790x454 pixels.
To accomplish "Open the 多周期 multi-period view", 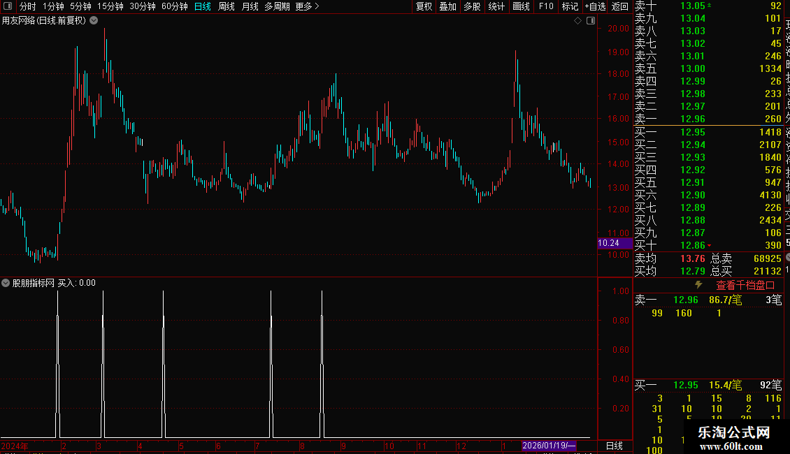I will 277,6.
